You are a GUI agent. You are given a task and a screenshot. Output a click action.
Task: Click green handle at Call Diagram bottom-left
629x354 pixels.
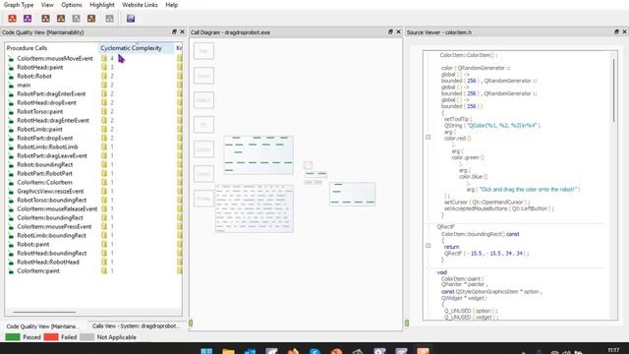pos(191,323)
